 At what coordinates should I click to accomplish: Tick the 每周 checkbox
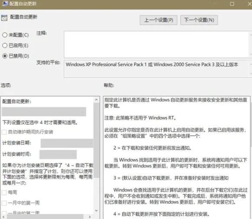4,193
